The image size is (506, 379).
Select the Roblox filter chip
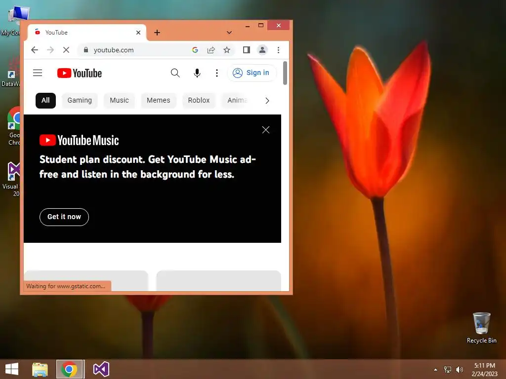(199, 101)
